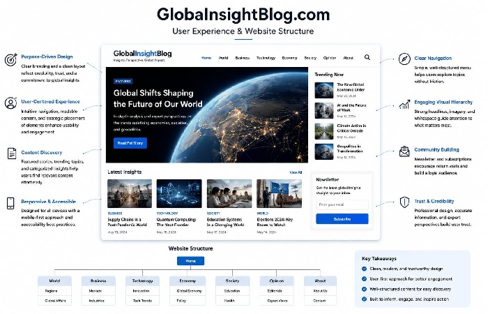The width and height of the screenshot is (488, 314).
Task: Open the Business nav menu item
Action: coord(243,58)
